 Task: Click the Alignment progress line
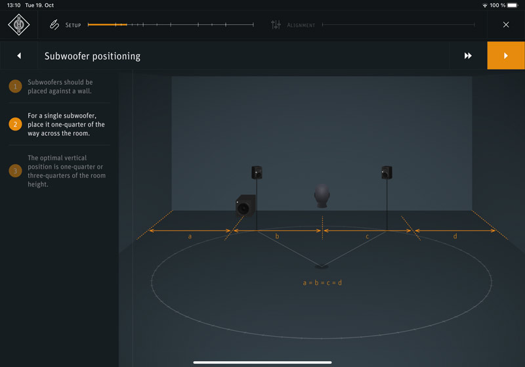coord(398,25)
